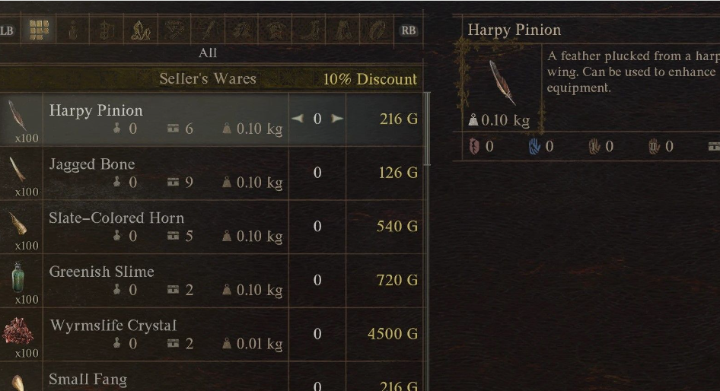The height and width of the screenshot is (391, 720).
Task: Click storage chest icon in Jagged Bone row
Action: 174,183
